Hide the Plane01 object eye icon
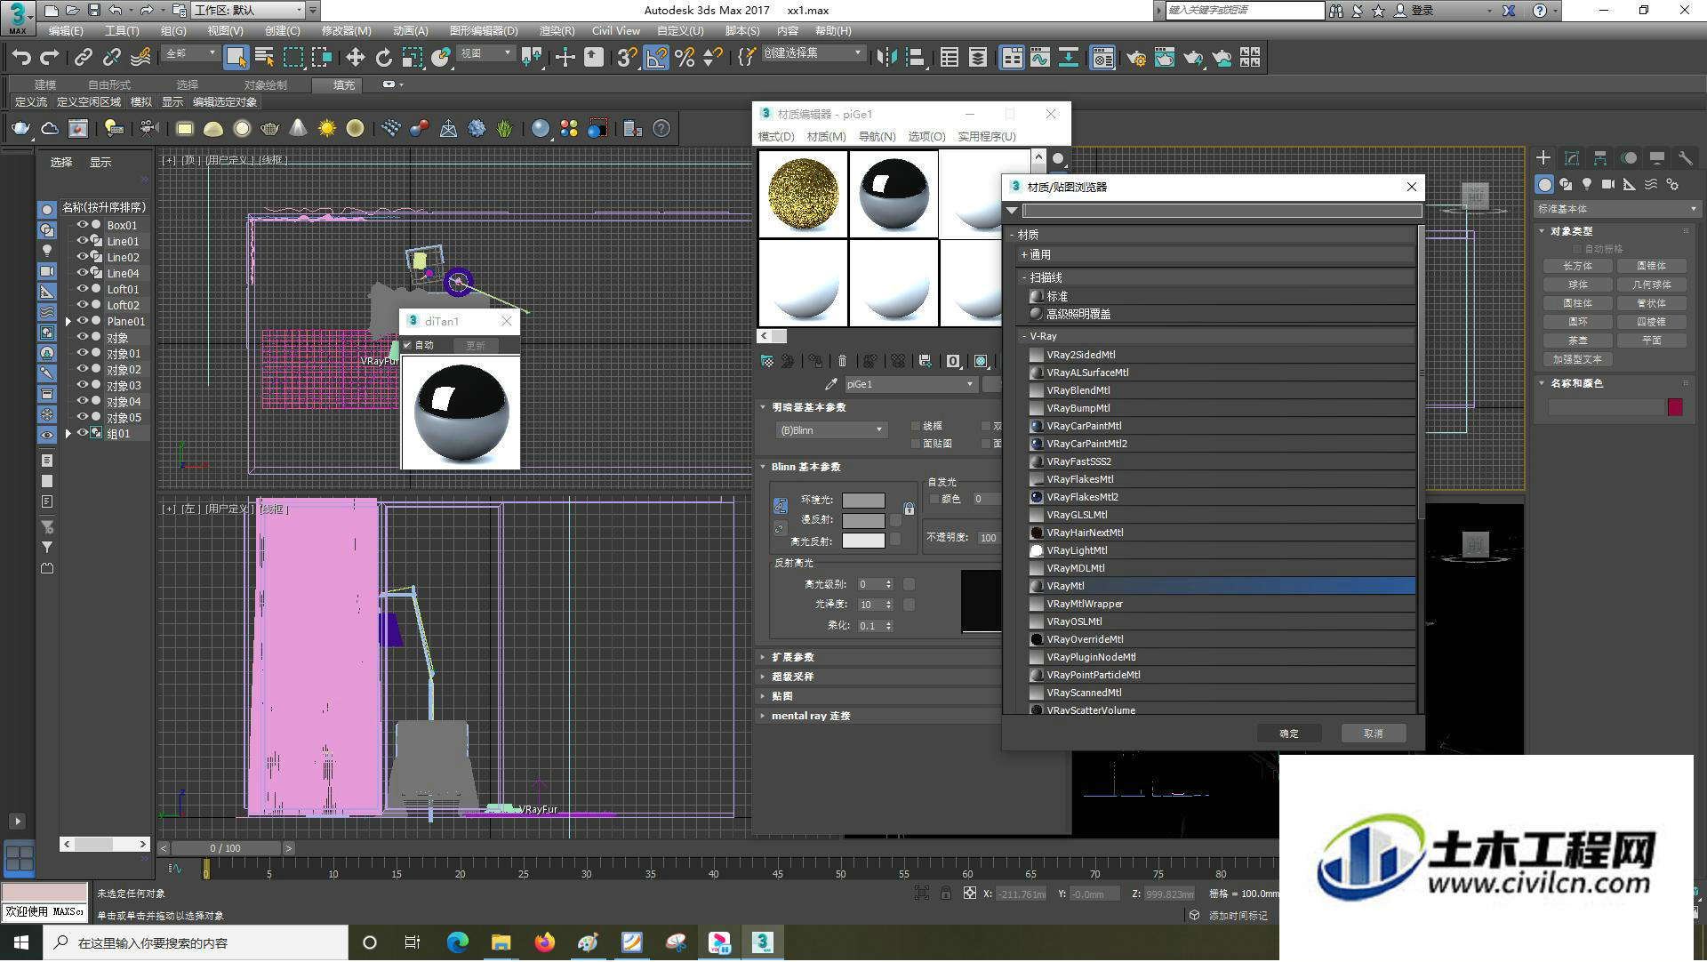 click(82, 321)
